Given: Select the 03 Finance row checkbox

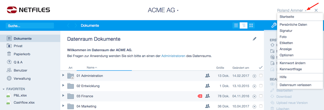Looking at the screenshot, I should click(x=261, y=96).
